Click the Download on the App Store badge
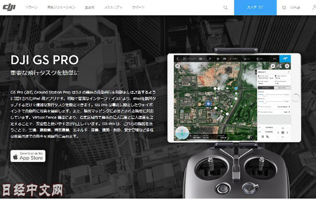The width and height of the screenshot is (316, 201). click(x=28, y=156)
